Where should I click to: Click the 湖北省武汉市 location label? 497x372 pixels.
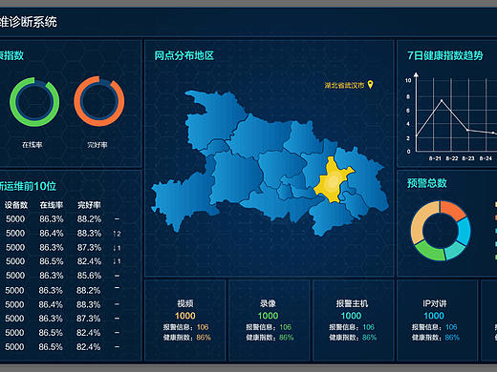344,85
